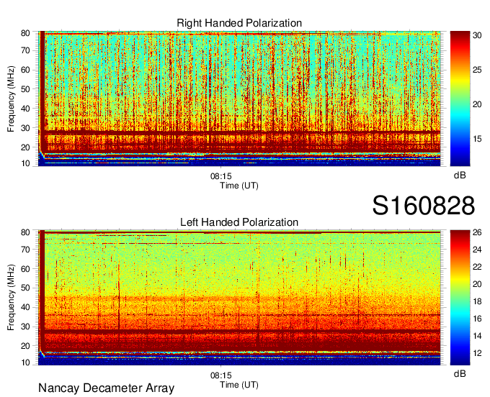Click the 10 MHz tick label of left-handed plot
This screenshot has height=397, width=490.
(25, 362)
